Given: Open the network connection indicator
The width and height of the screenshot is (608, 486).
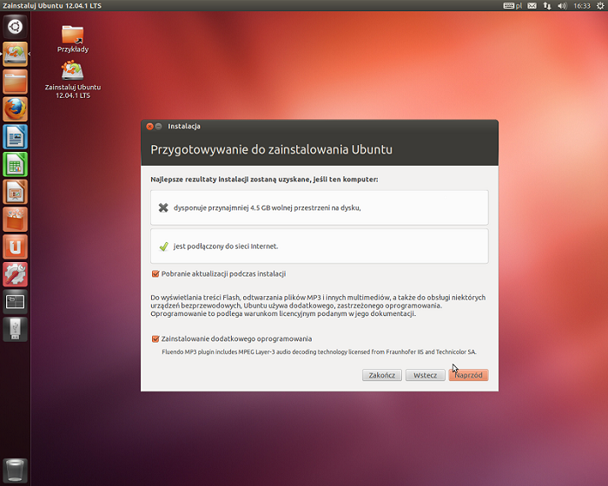Looking at the screenshot, I should coord(547,6).
